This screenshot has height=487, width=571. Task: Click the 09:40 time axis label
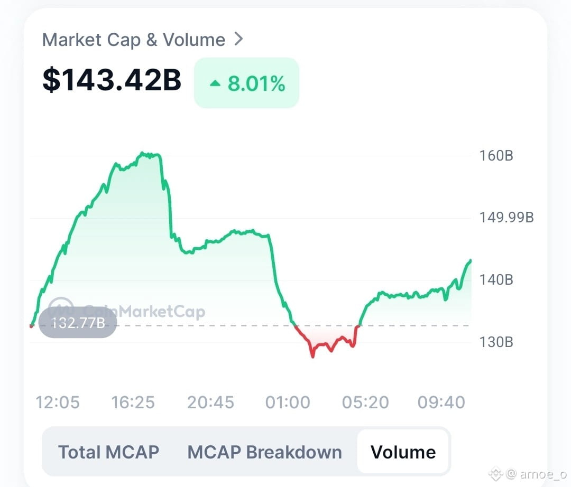[441, 402]
